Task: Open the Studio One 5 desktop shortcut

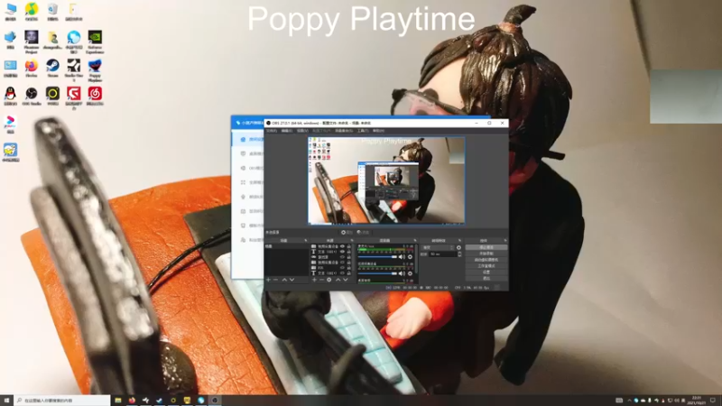Action: (x=74, y=70)
